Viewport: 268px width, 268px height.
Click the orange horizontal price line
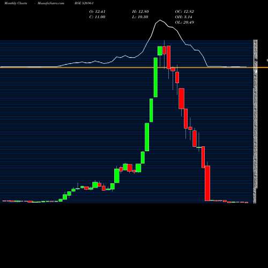click(134, 68)
